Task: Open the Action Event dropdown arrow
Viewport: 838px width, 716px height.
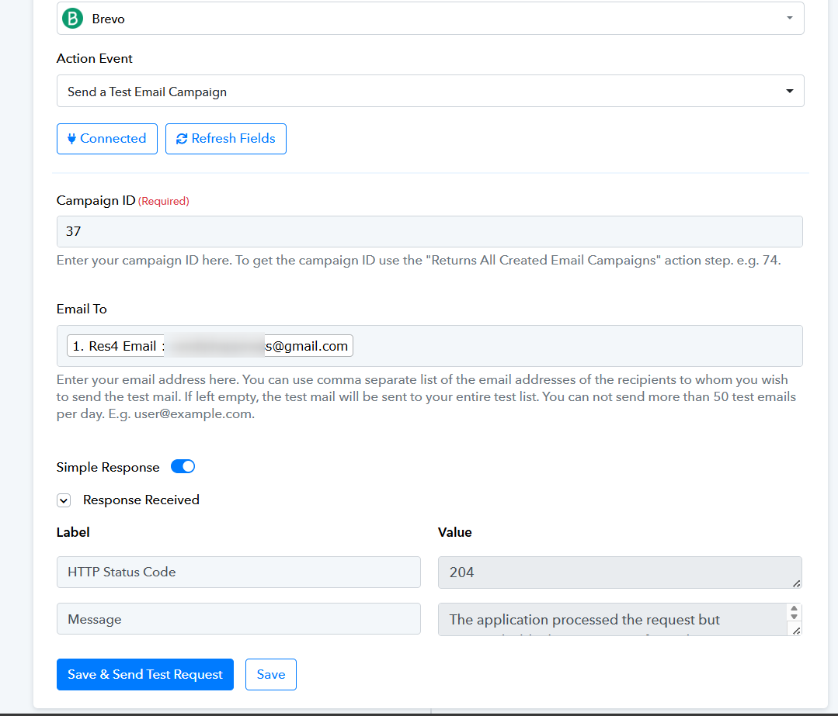Action: [789, 91]
